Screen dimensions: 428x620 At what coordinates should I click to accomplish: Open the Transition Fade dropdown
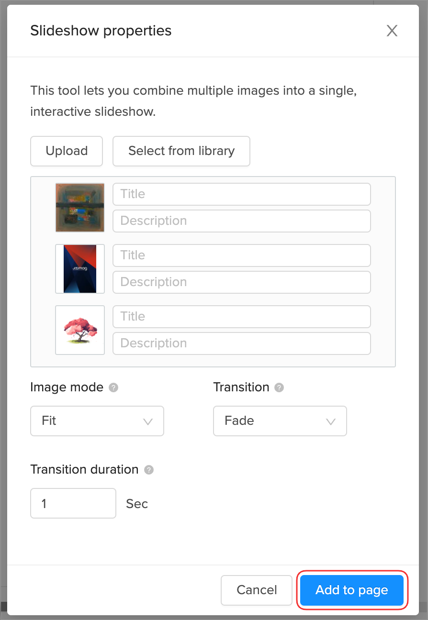click(x=280, y=421)
